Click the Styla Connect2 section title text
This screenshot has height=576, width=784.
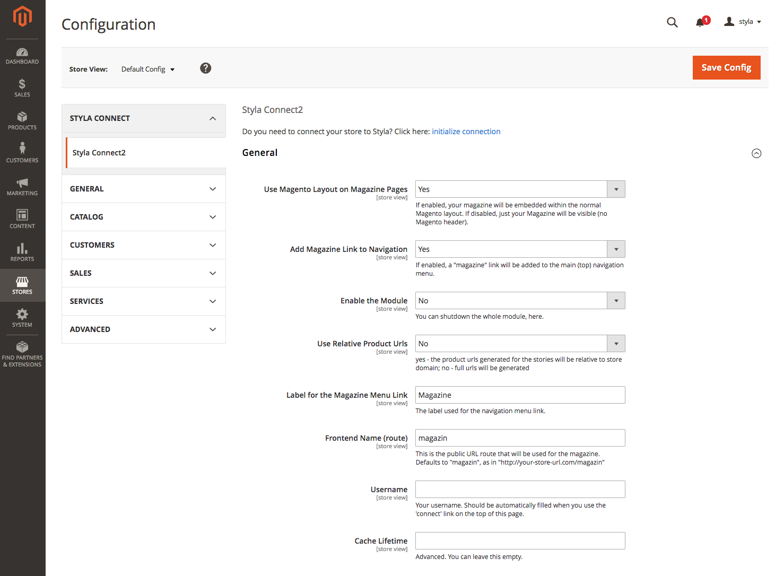pyautogui.click(x=272, y=110)
